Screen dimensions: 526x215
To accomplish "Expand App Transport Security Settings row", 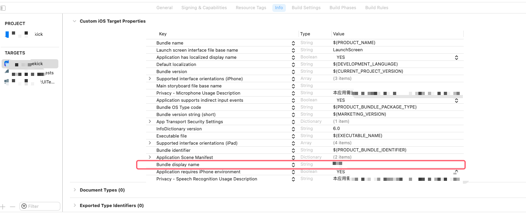I will (x=150, y=122).
